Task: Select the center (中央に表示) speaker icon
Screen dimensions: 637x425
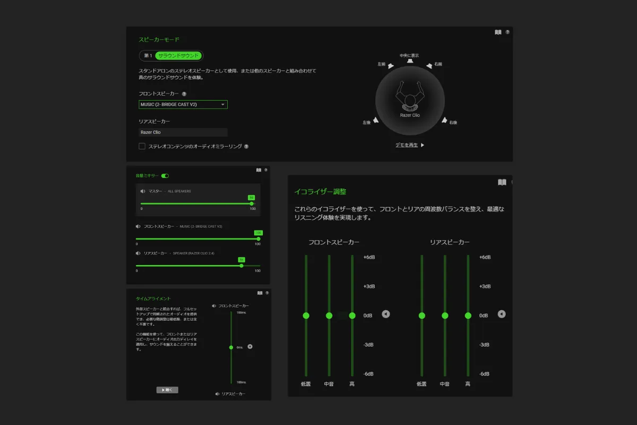Action: coord(410,61)
